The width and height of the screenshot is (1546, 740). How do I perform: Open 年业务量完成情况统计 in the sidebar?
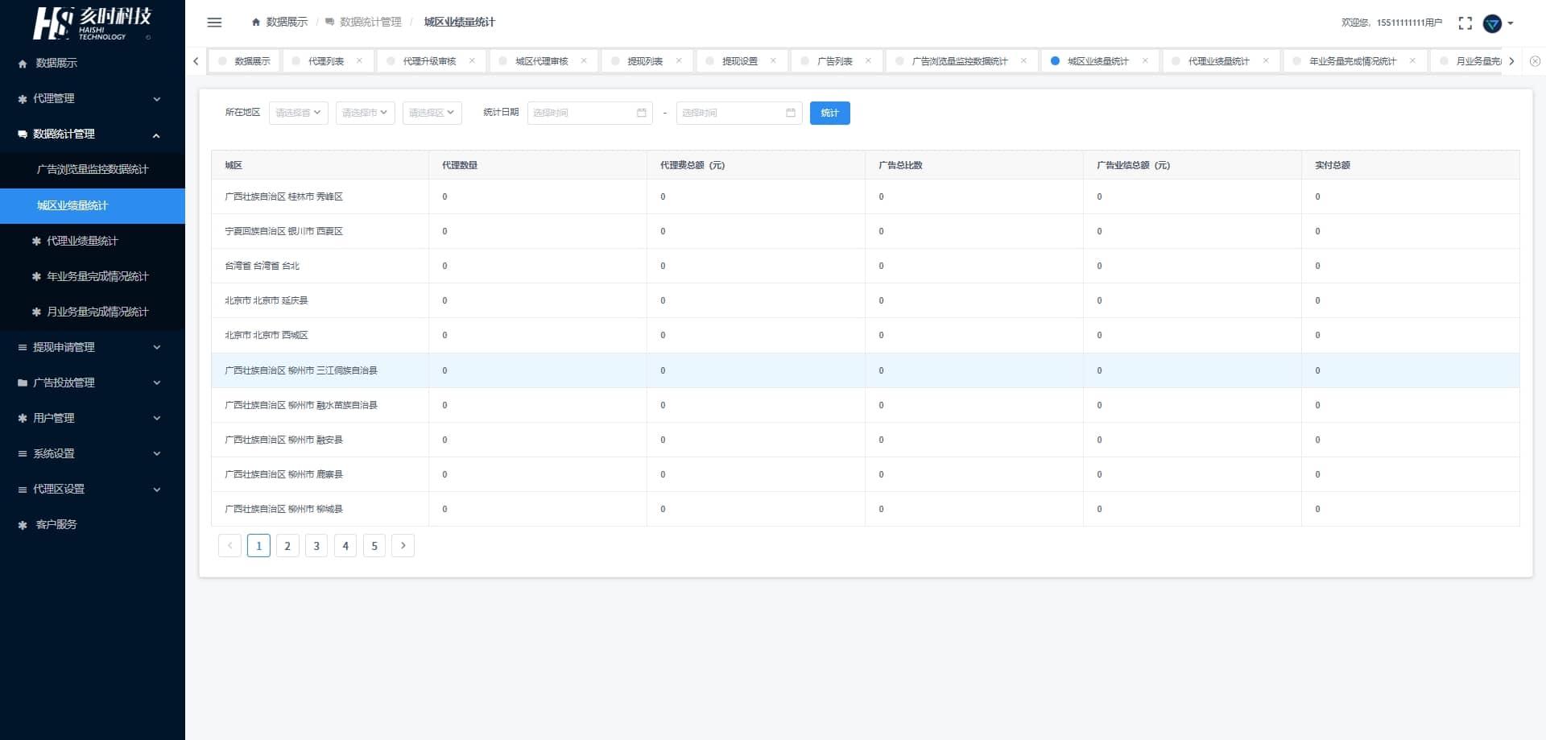tap(93, 276)
